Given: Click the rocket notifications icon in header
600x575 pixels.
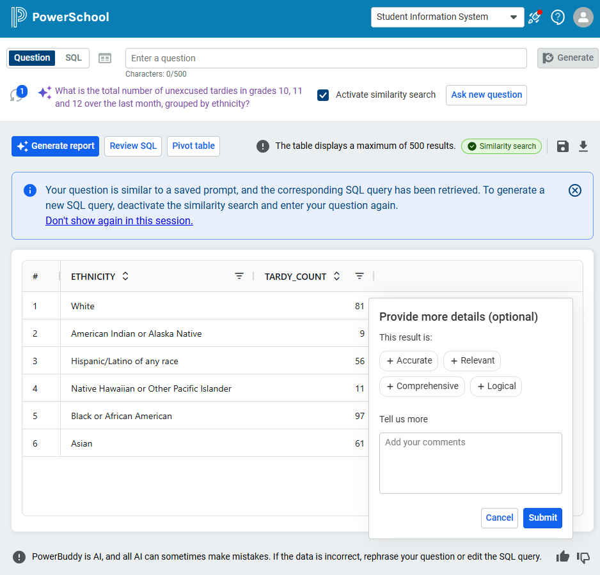Looking at the screenshot, I should (x=534, y=17).
